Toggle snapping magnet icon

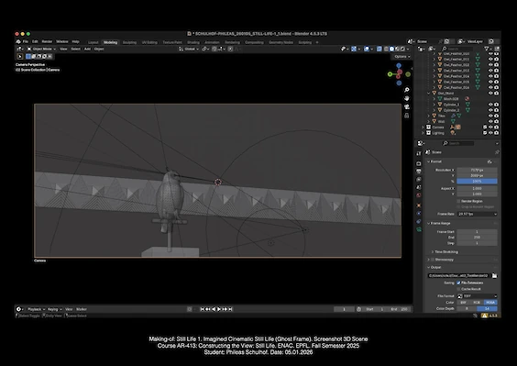click(214, 49)
